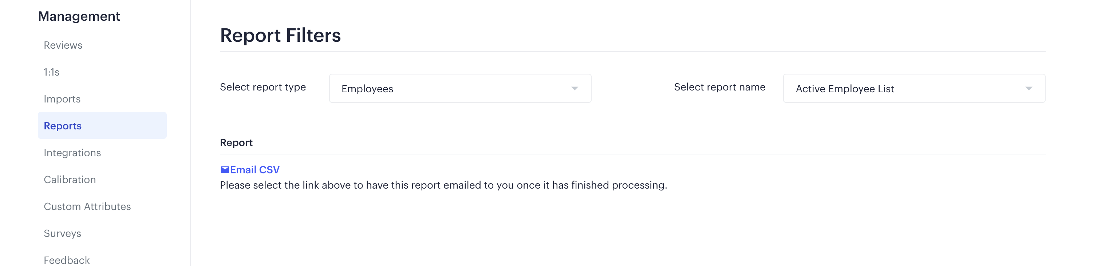The height and width of the screenshot is (266, 1101).
Task: Select the Employees report type combo box
Action: point(460,88)
